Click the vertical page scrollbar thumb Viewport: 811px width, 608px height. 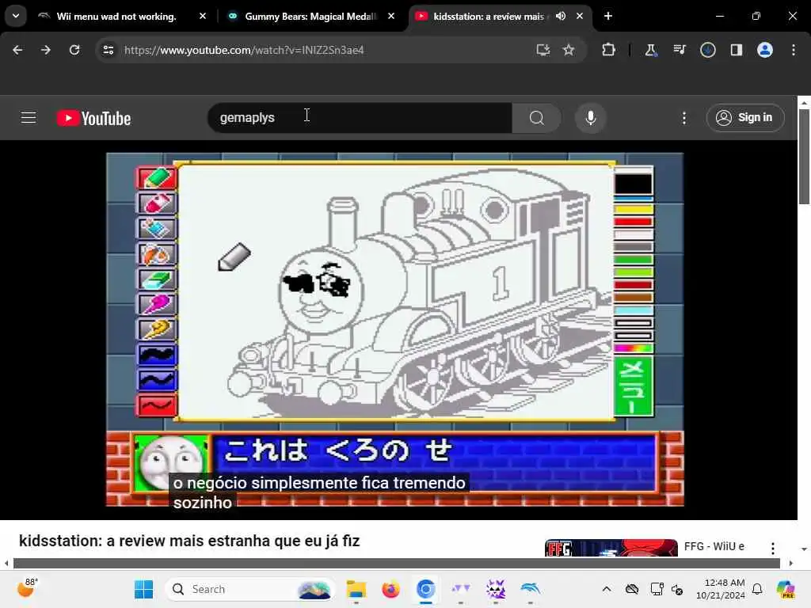pos(804,156)
